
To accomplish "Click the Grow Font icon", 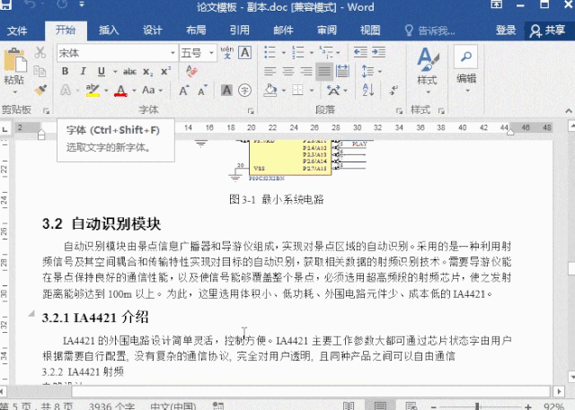I will (184, 90).
